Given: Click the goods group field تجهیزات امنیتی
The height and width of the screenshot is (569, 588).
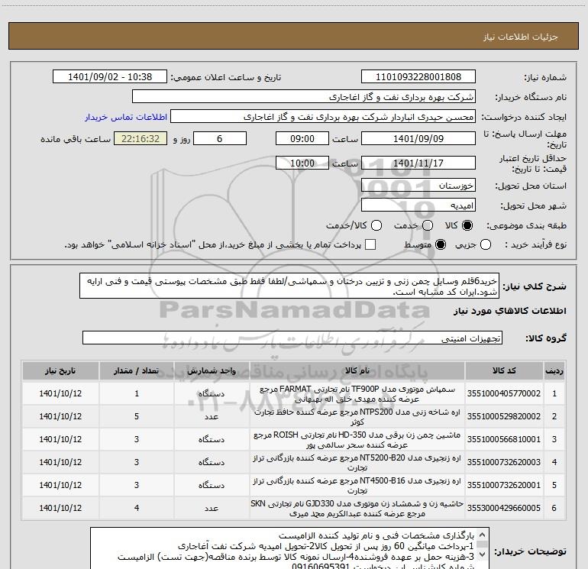Looking at the screenshot, I should (x=292, y=338).
